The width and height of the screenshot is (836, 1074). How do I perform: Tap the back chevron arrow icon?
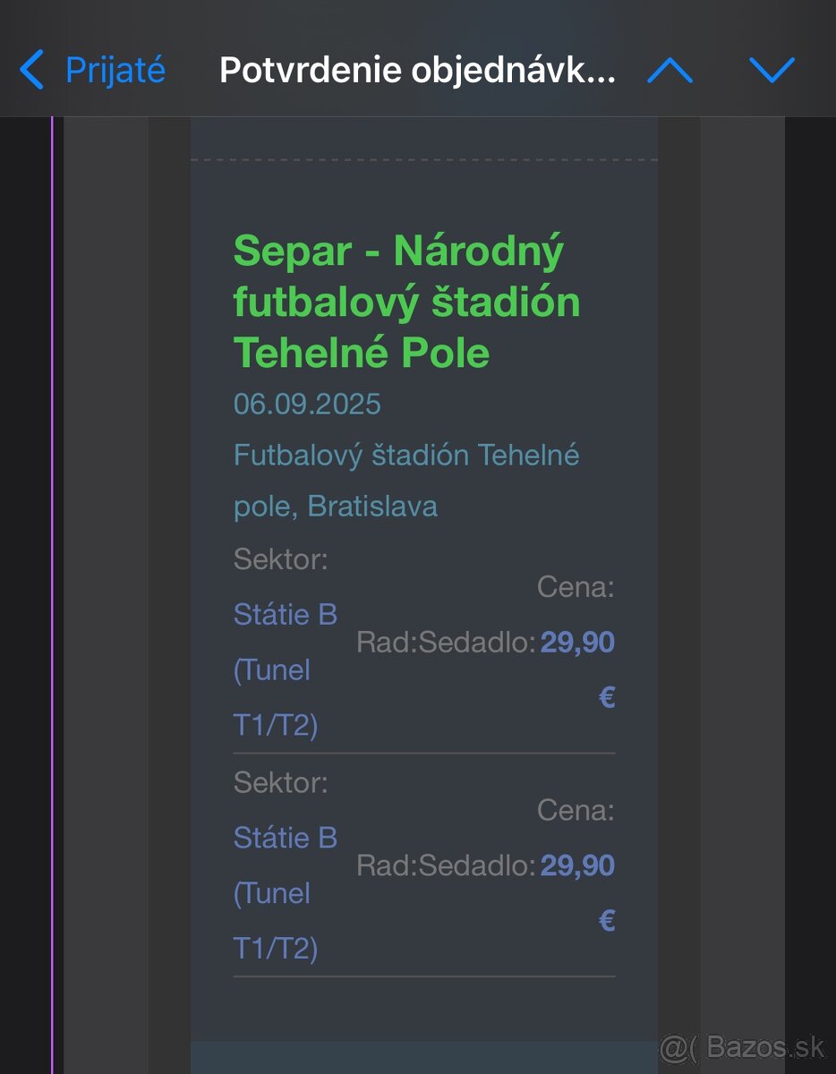[31, 70]
